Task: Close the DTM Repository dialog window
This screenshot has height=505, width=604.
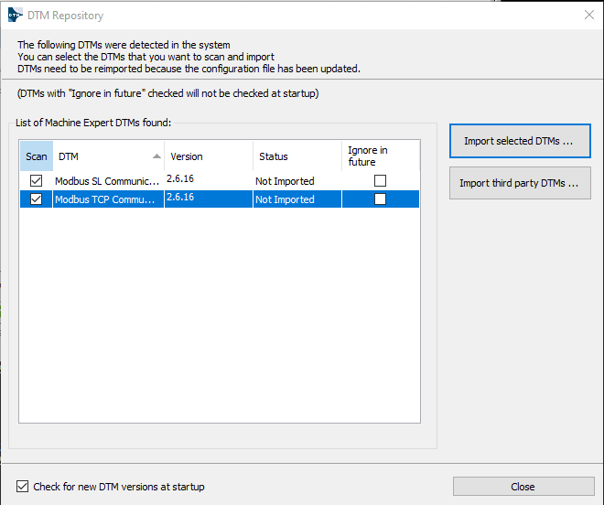Action: (589, 15)
